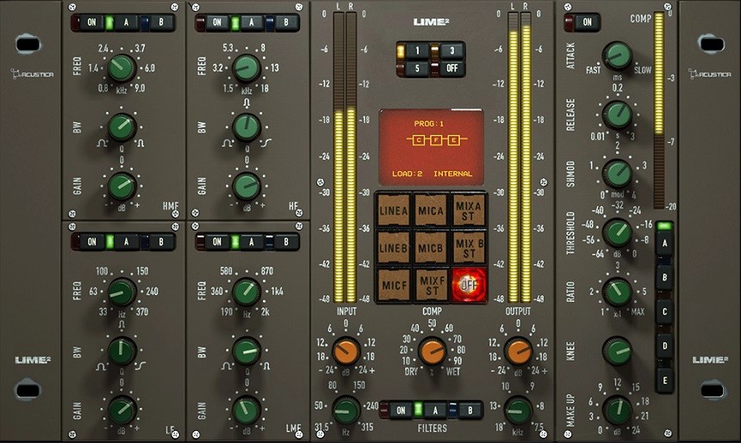Select program button 5
The width and height of the screenshot is (741, 443).
(x=417, y=69)
